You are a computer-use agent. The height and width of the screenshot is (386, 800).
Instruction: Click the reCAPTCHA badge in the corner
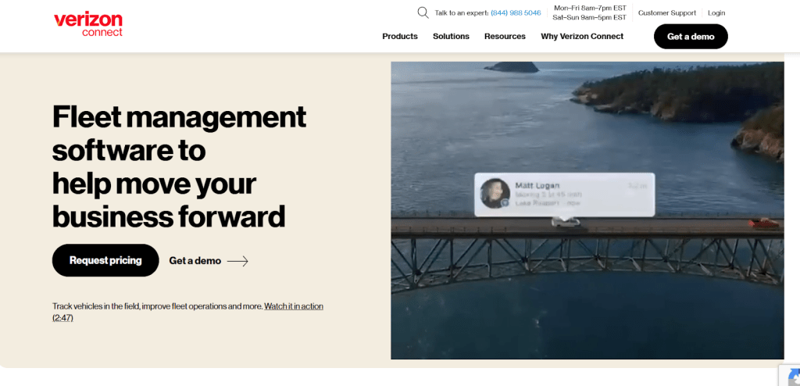[789, 375]
